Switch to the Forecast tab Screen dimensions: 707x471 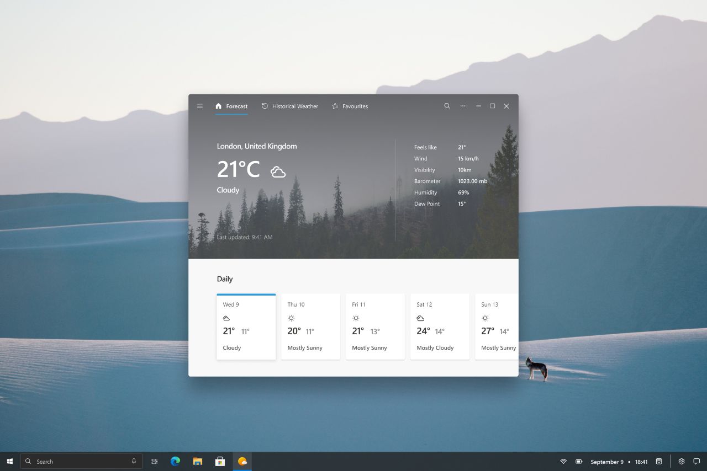(x=231, y=106)
